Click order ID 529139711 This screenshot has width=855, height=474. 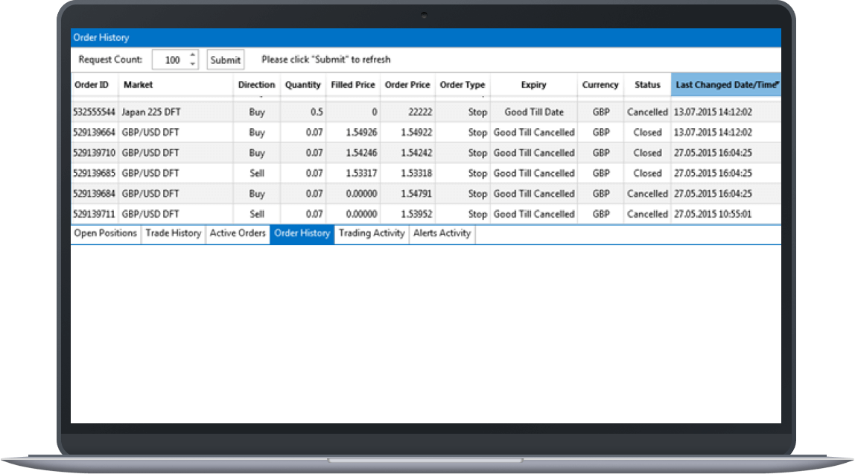tap(94, 214)
